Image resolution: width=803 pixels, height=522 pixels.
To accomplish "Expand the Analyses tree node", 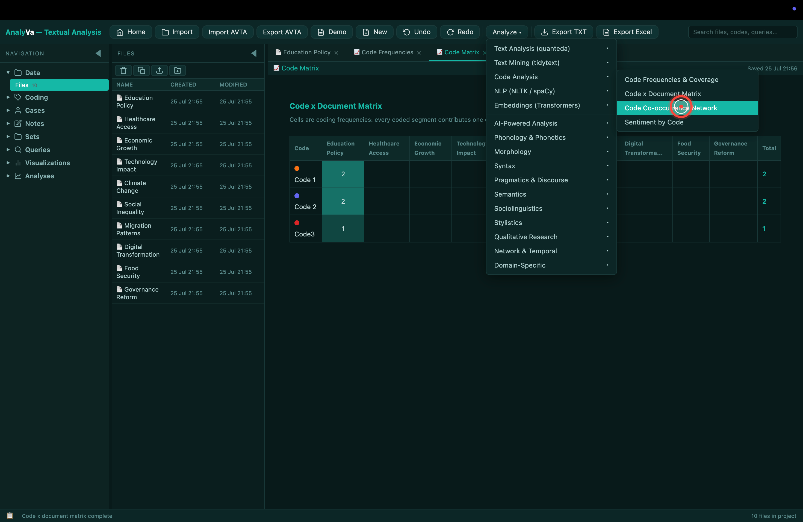I will (8, 176).
